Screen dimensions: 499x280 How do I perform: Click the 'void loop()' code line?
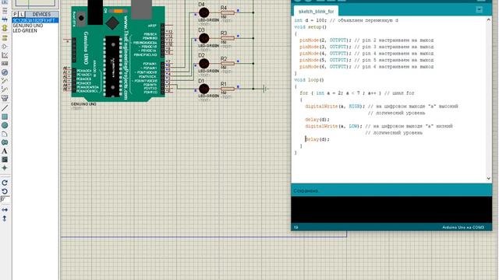click(309, 80)
